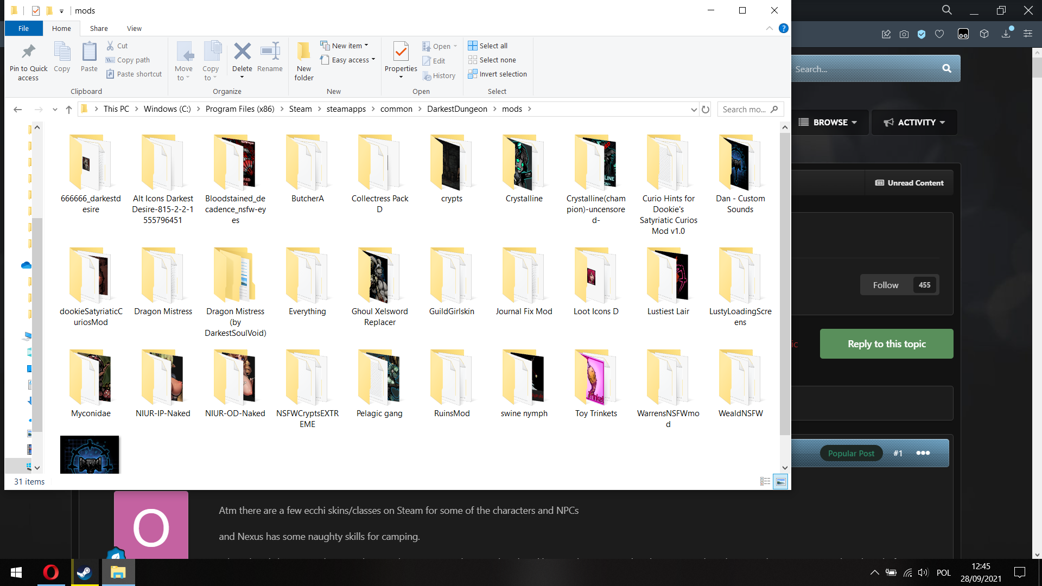
Task: Create a New folder
Action: (x=304, y=62)
